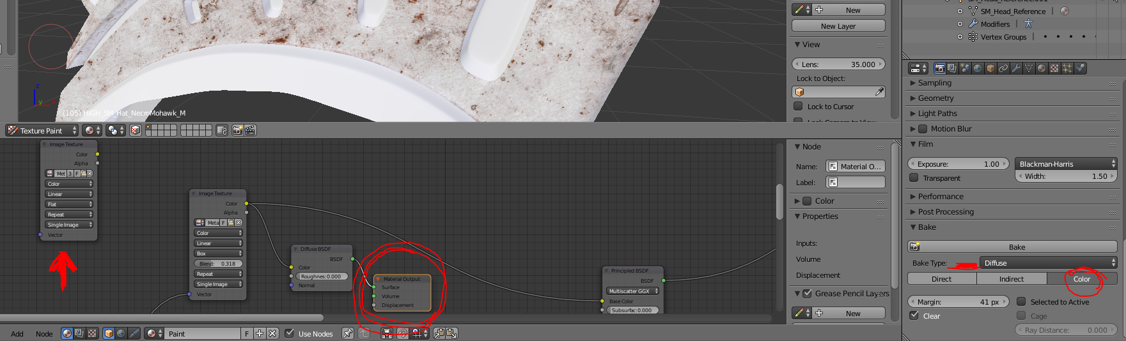Toggle Use Nodes checkbox
1126x341 pixels.
click(x=290, y=333)
